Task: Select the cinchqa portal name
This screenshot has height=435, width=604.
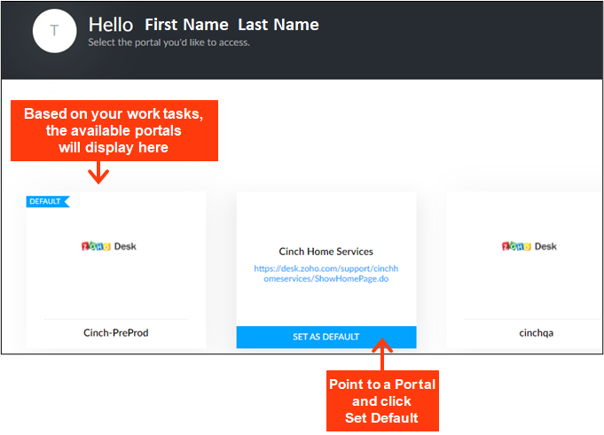Action: click(x=536, y=333)
